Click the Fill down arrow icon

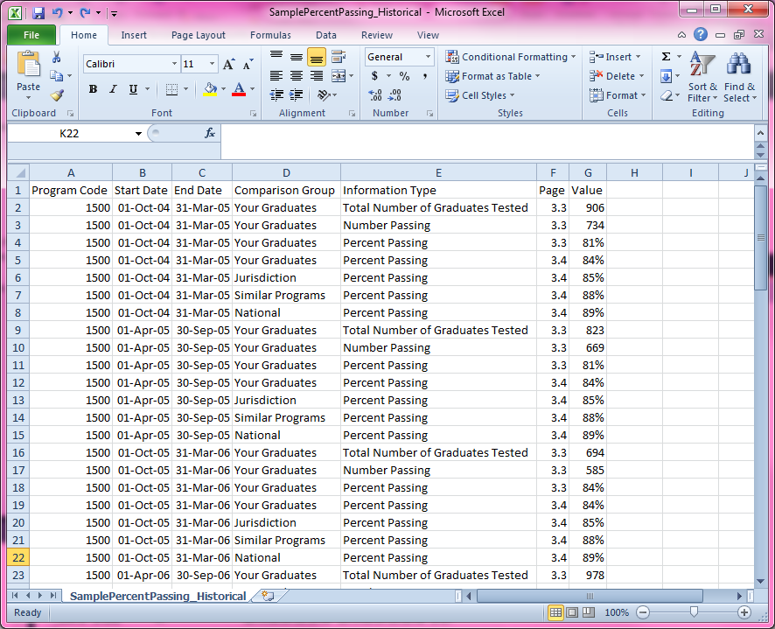[x=666, y=76]
